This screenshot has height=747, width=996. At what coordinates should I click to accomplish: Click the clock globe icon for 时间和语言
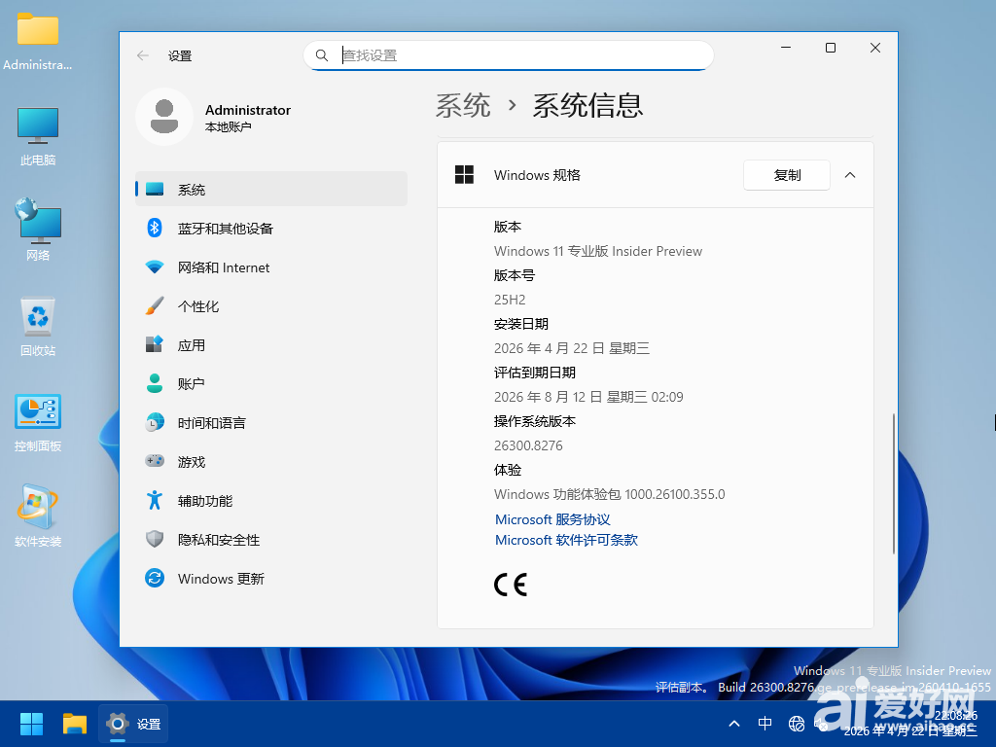[155, 422]
